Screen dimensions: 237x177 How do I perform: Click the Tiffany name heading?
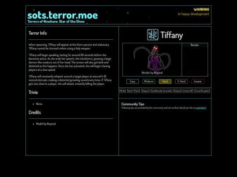click(172, 35)
